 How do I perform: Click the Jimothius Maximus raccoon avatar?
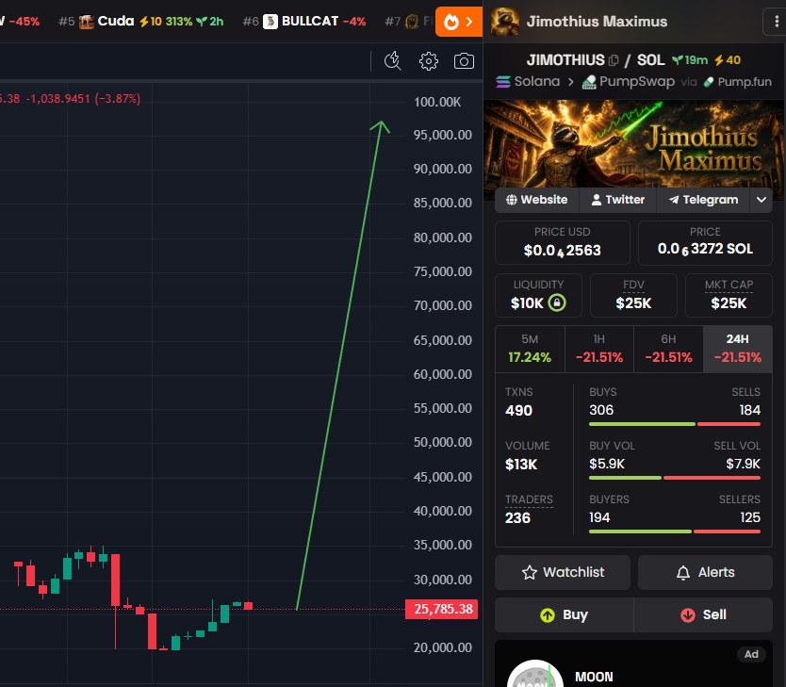coord(505,22)
